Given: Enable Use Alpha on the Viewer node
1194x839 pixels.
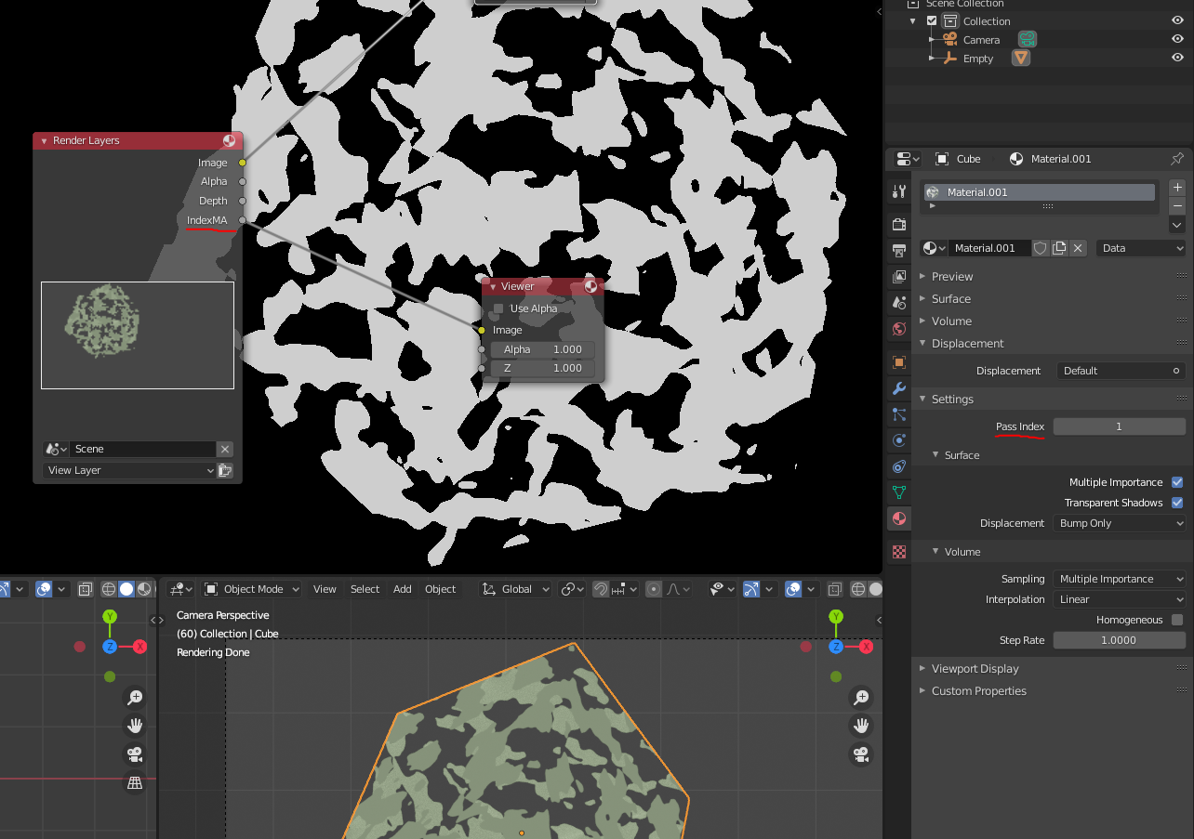Looking at the screenshot, I should (x=498, y=308).
